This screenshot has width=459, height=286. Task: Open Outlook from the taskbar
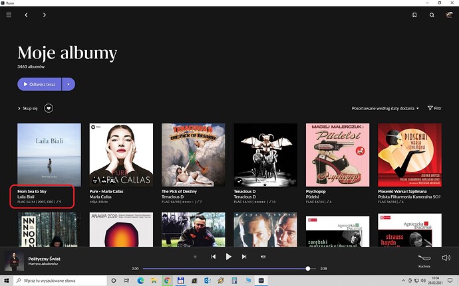click(208, 281)
